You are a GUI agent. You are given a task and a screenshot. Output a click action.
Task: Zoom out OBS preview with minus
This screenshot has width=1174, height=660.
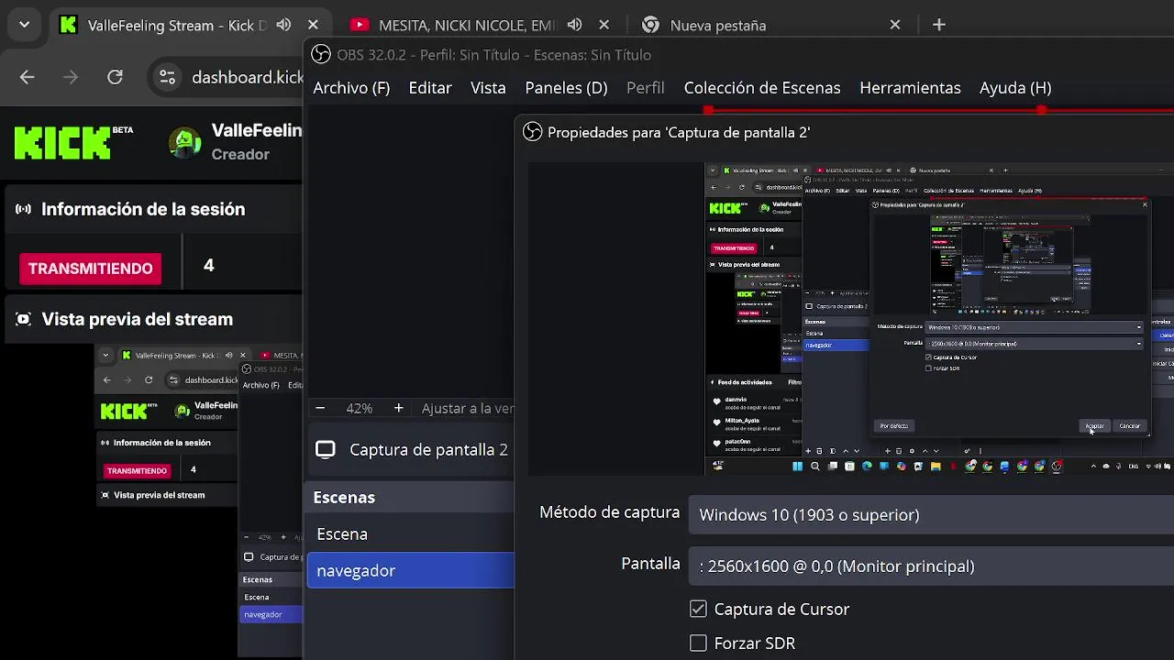point(320,408)
